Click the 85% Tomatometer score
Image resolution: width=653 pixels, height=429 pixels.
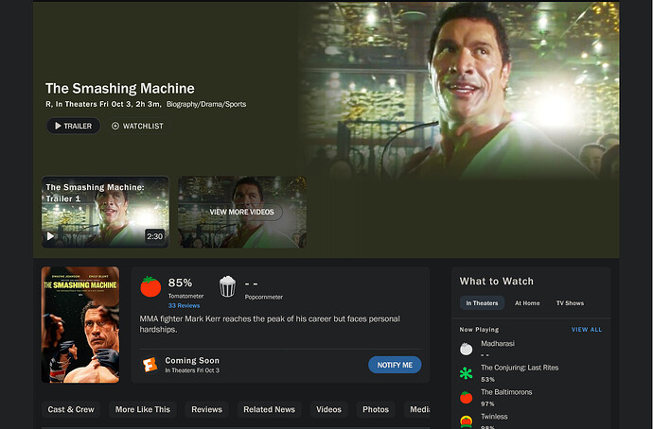(180, 283)
